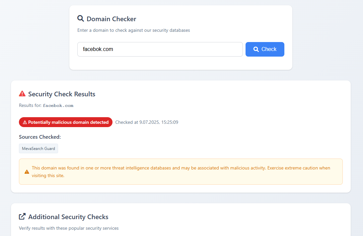Focus the domain input field containing facebok.com
Screen dimensions: 363x236
click(x=160, y=49)
